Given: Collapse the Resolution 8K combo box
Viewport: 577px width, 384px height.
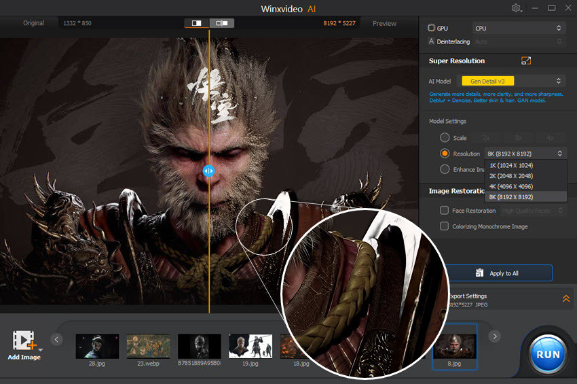Looking at the screenshot, I should [x=525, y=154].
